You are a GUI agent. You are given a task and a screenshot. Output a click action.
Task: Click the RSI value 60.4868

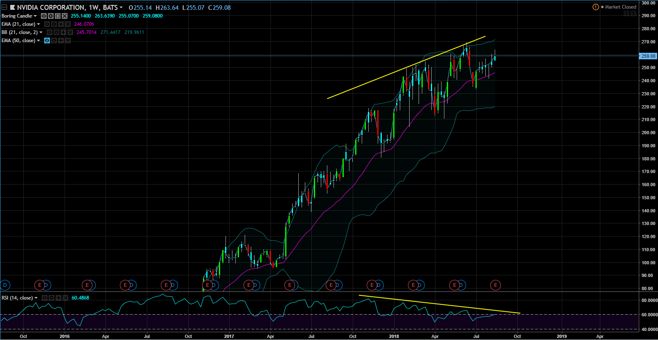tap(81, 298)
